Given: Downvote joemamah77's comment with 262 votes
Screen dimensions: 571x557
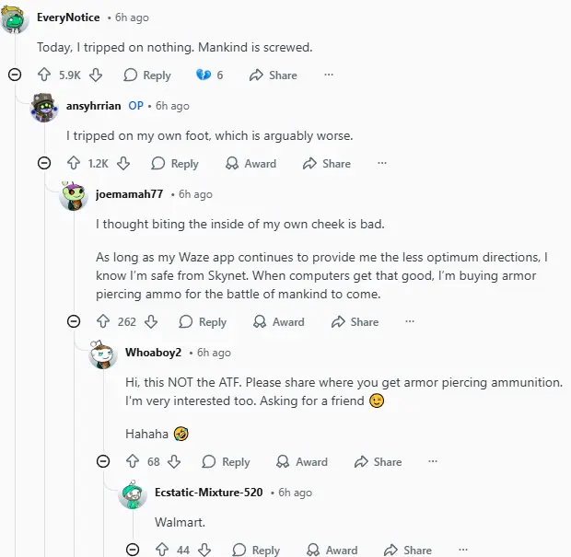Looking at the screenshot, I should click(x=151, y=322).
